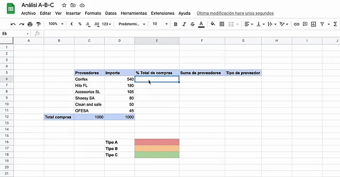Open horizontal align dropdown

[249, 24]
